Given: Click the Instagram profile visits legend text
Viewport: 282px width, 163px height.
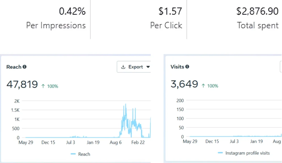Looking at the screenshot, I should (247, 153).
